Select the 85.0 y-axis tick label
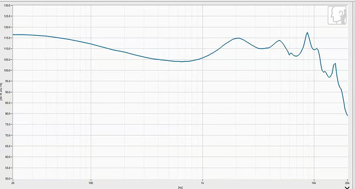 pyautogui.click(x=8, y=103)
